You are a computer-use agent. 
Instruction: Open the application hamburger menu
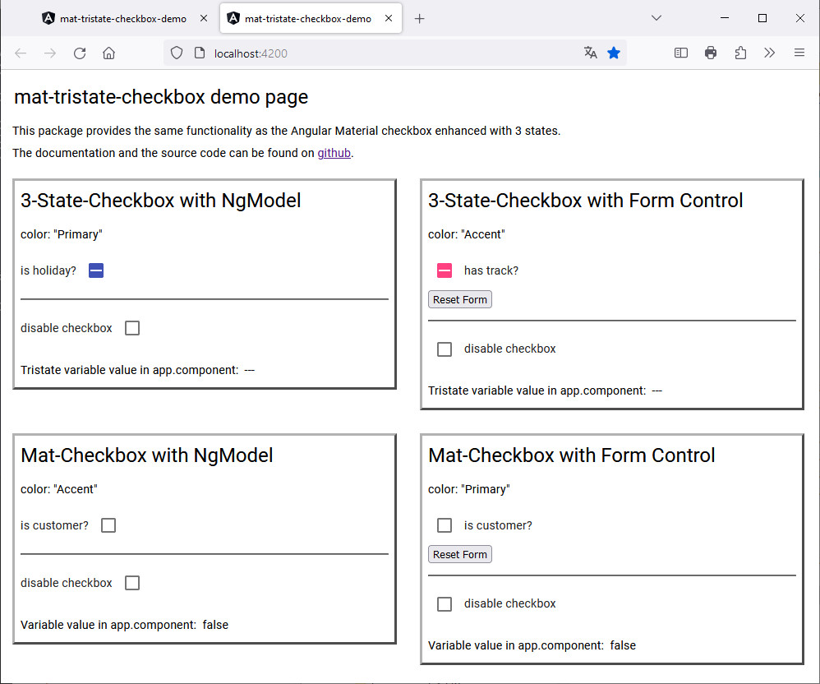pos(799,53)
